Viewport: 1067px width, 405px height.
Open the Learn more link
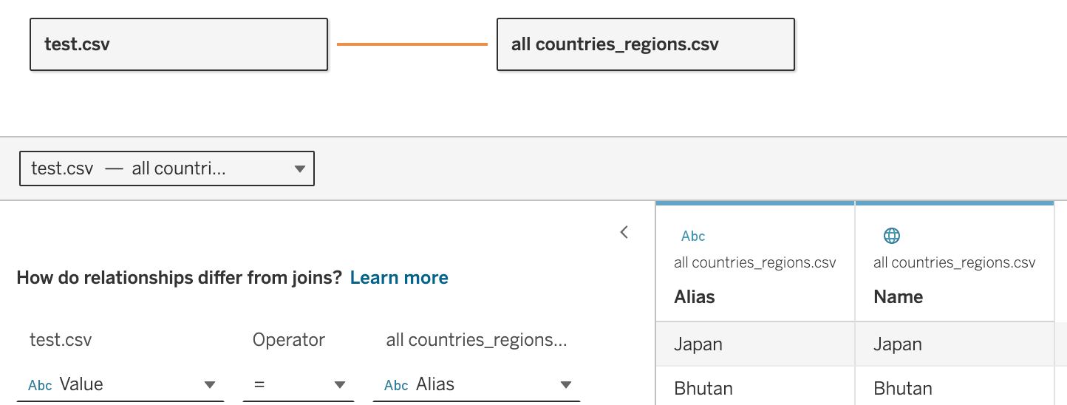click(x=399, y=278)
